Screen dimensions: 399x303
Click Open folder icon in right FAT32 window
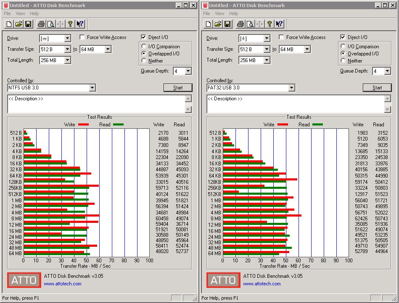tap(218, 24)
